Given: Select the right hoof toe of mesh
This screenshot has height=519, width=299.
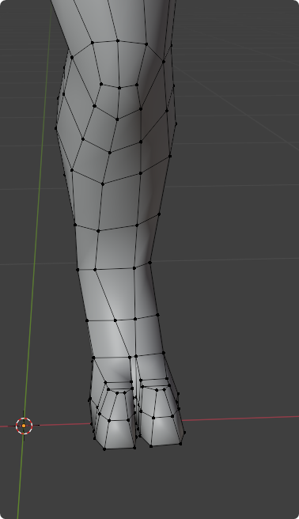Looking at the screenshot, I should coord(161,412).
